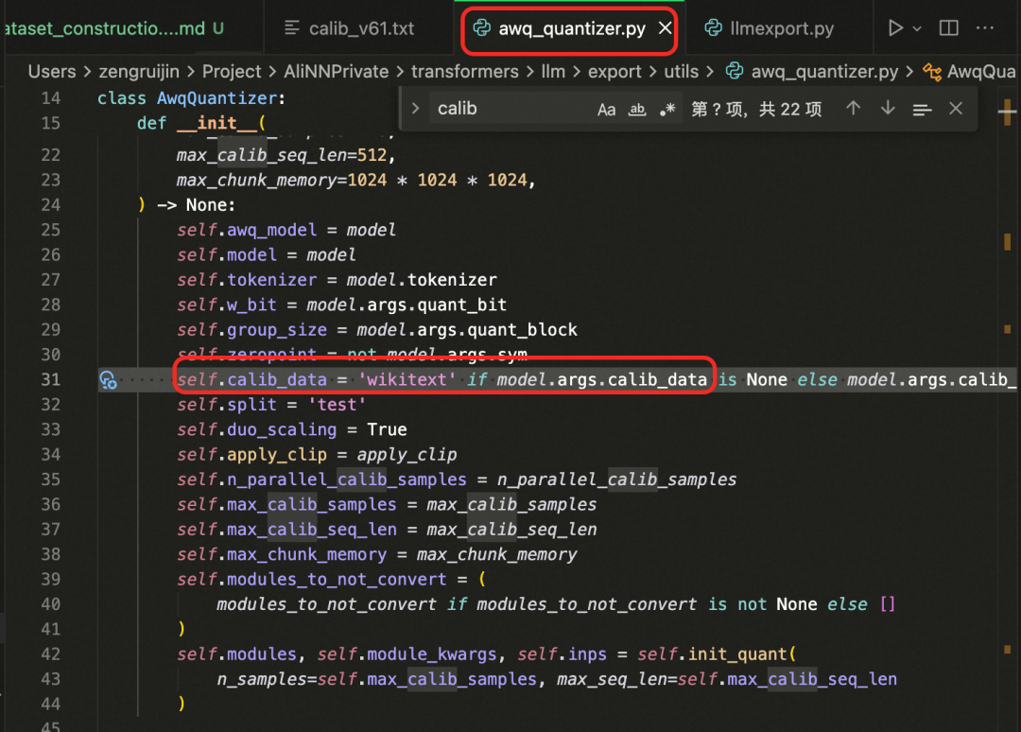1021x732 pixels.
Task: Click the vertical scrollbar overview ruler
Action: pos(1008,410)
